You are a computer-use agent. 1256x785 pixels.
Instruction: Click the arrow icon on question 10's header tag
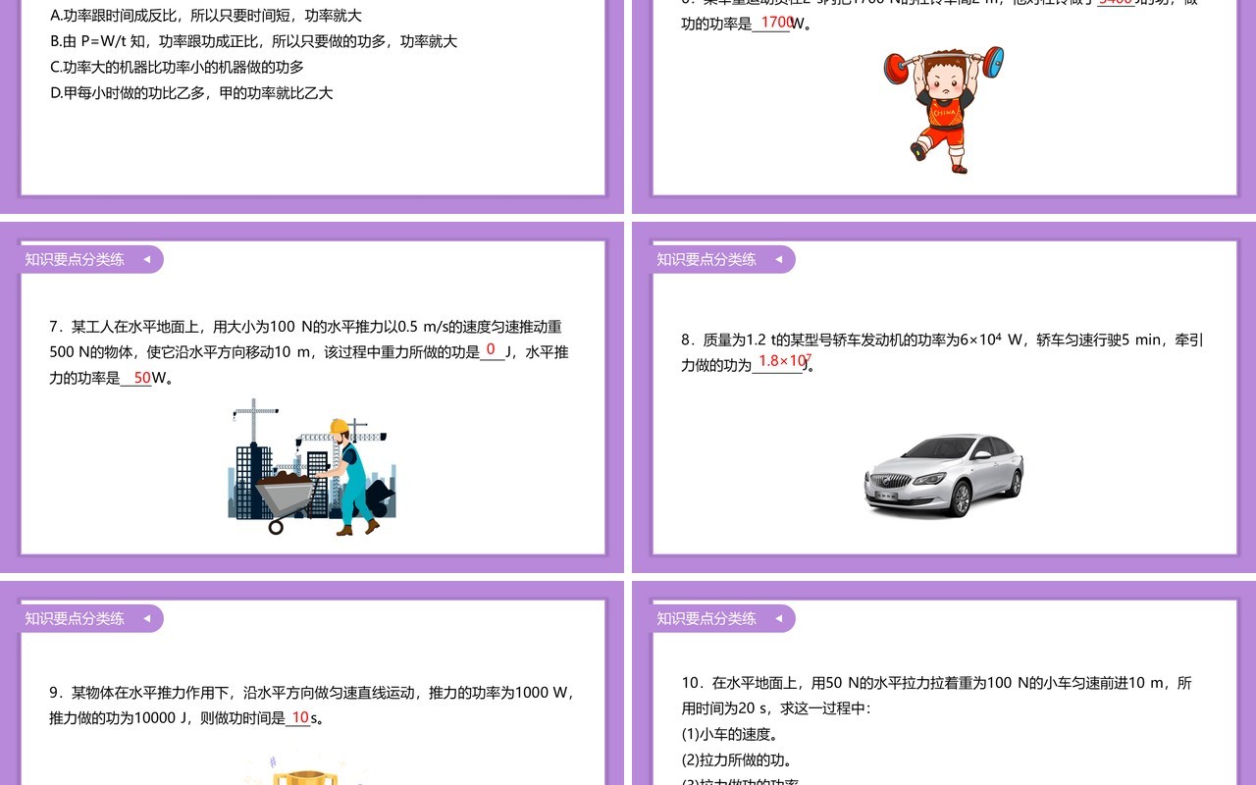(778, 619)
